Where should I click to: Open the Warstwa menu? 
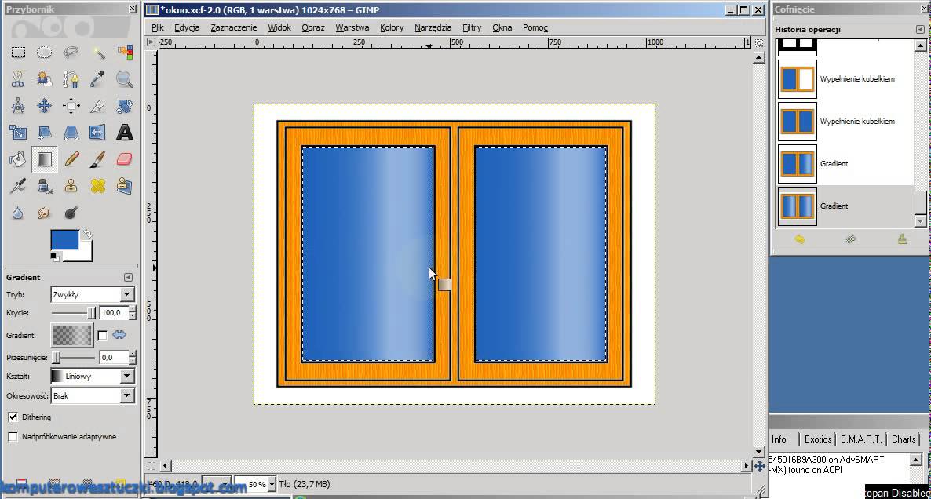pyautogui.click(x=352, y=27)
